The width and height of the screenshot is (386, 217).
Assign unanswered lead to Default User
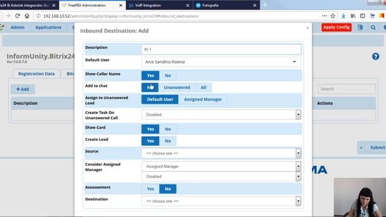coord(160,99)
